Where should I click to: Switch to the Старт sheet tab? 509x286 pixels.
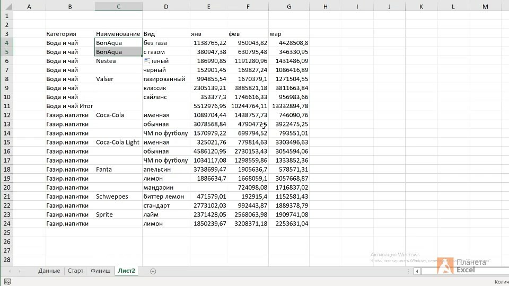pyautogui.click(x=75, y=271)
